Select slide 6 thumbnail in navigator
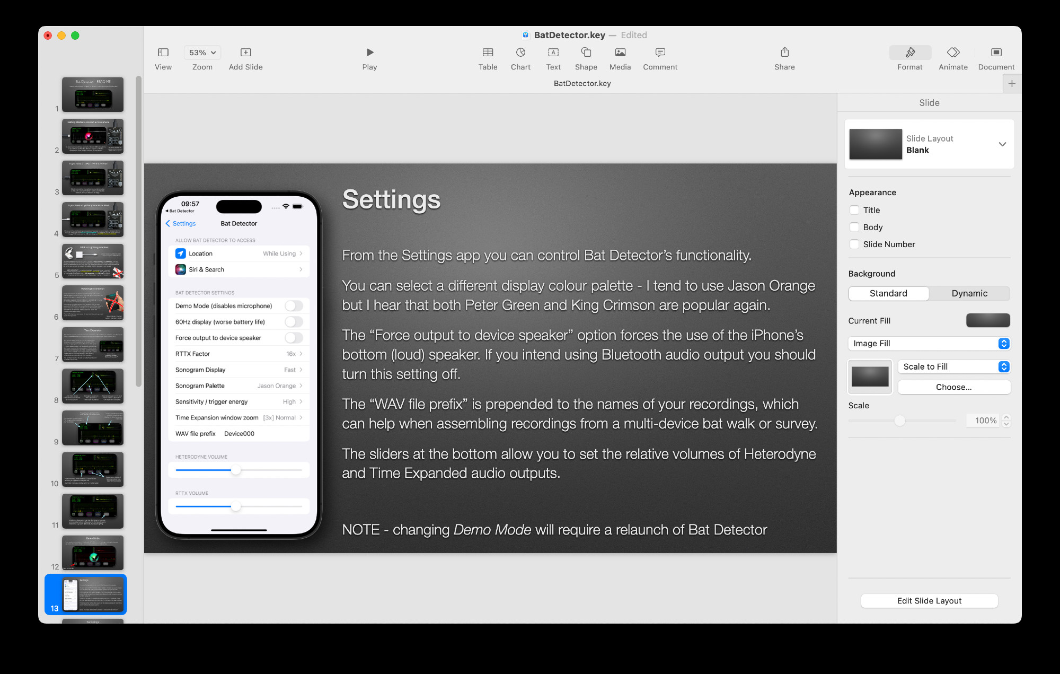This screenshot has height=674, width=1060. 93,303
